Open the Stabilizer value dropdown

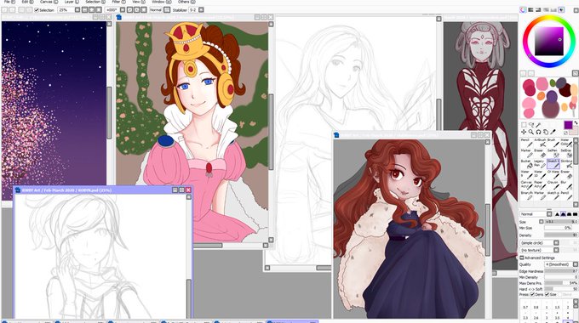click(201, 10)
